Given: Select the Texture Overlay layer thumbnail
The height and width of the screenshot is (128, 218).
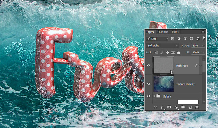Looking at the screenshot, I should coord(164,84).
